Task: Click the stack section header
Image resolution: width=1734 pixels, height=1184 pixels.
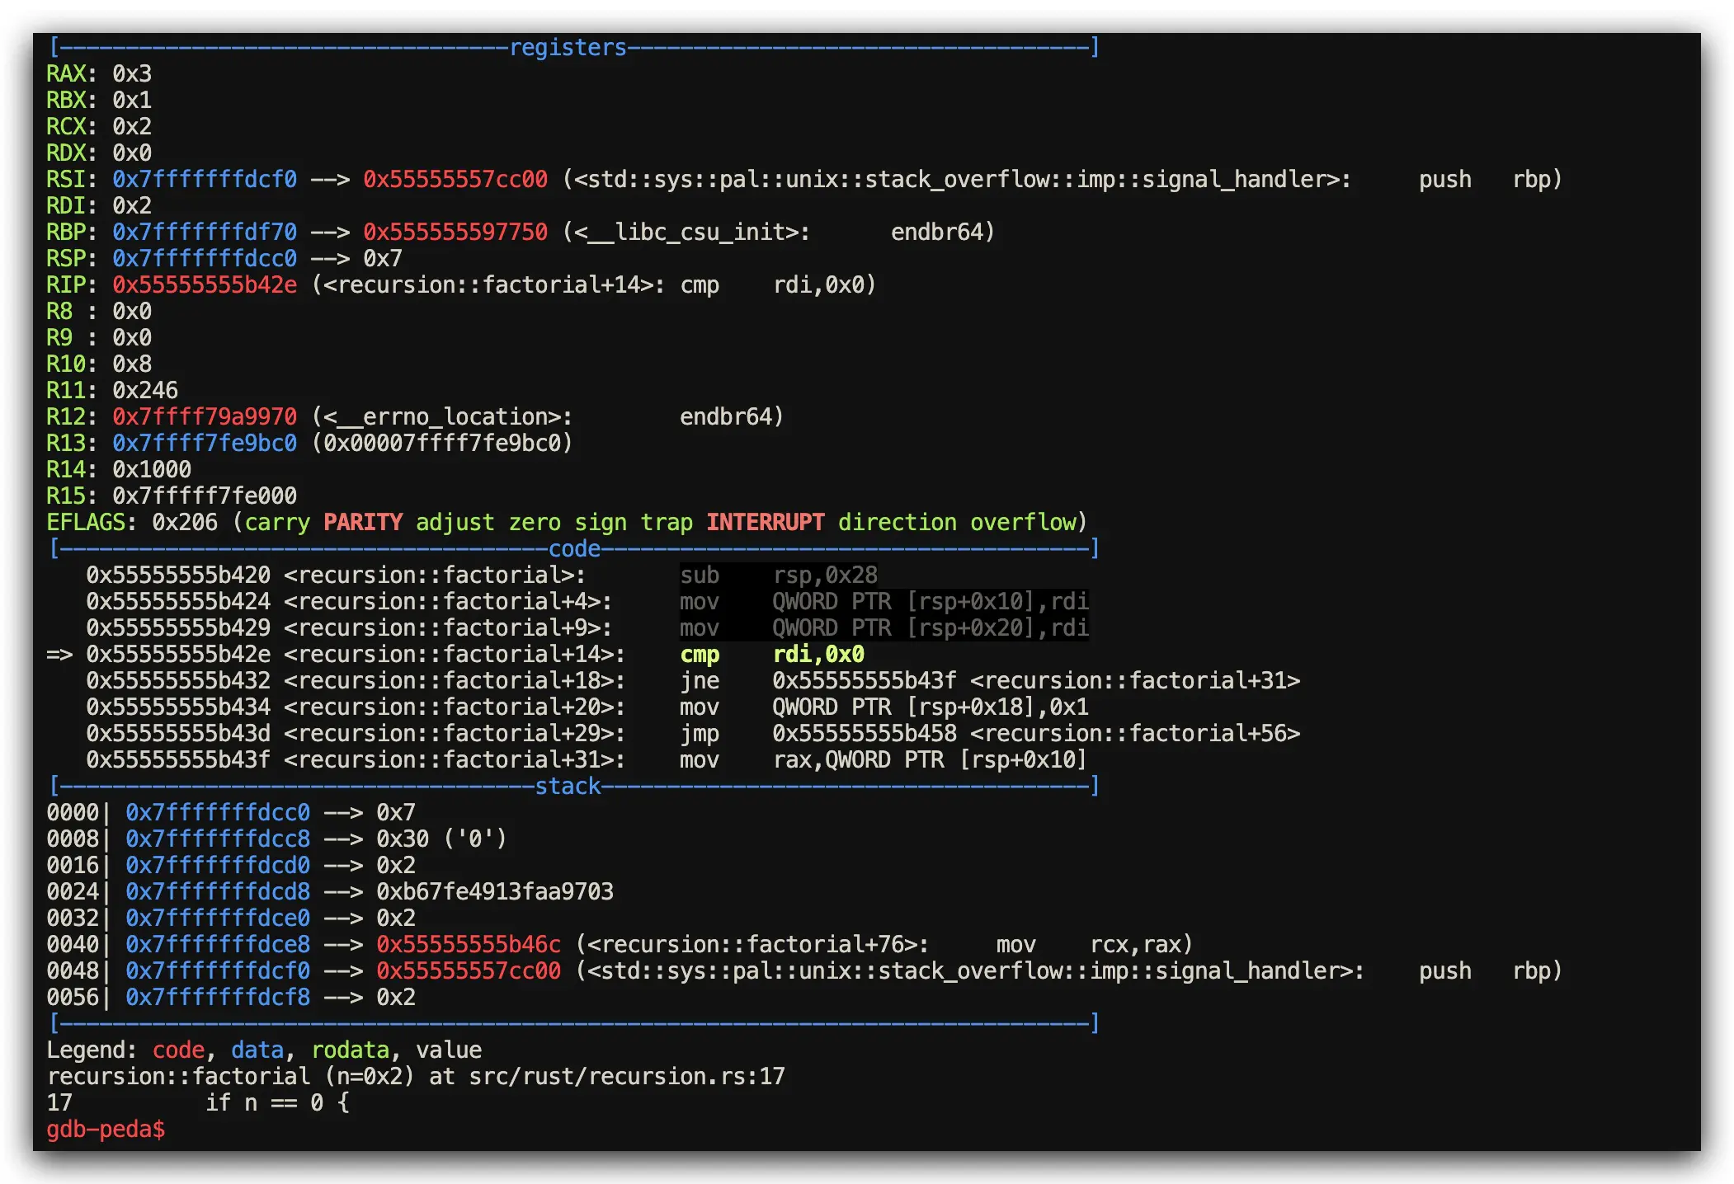Action: pyautogui.click(x=568, y=787)
